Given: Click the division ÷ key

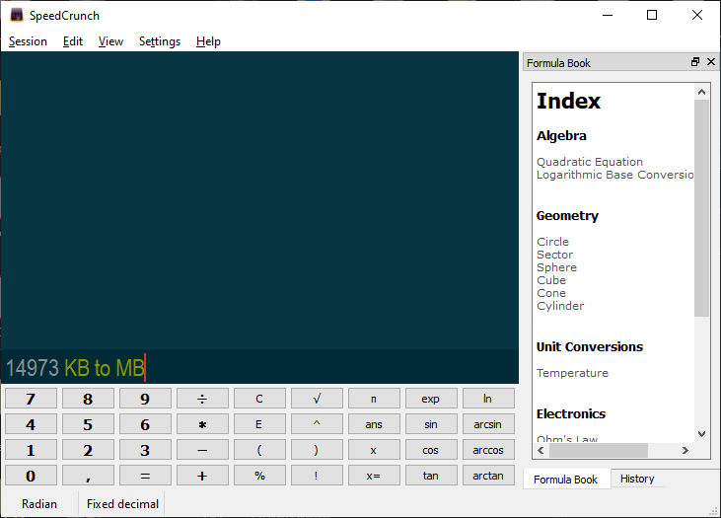Looking at the screenshot, I should click(x=202, y=399).
